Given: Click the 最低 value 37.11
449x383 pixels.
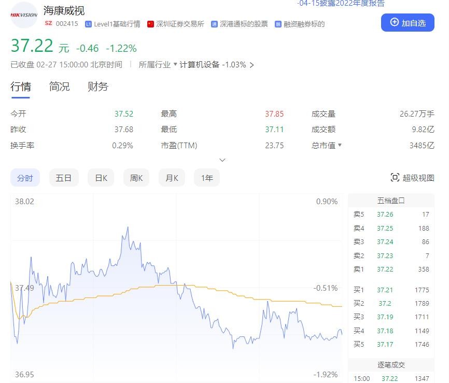Looking at the screenshot, I should point(274,130).
